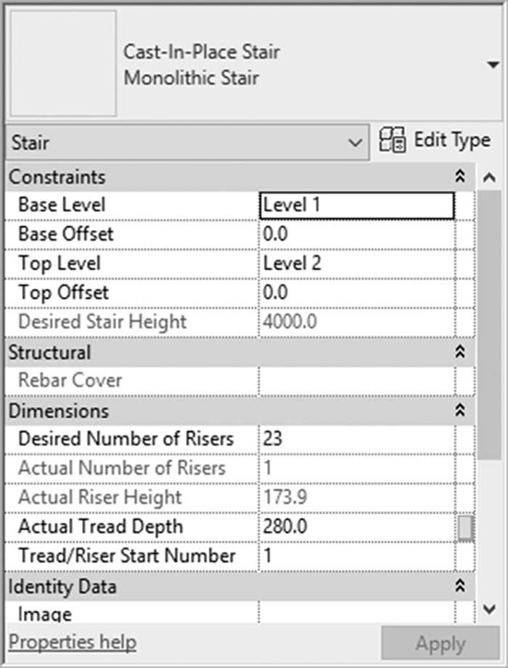Click the Rebar Cover label
Viewport: 508px width, 668px height.
[70, 380]
